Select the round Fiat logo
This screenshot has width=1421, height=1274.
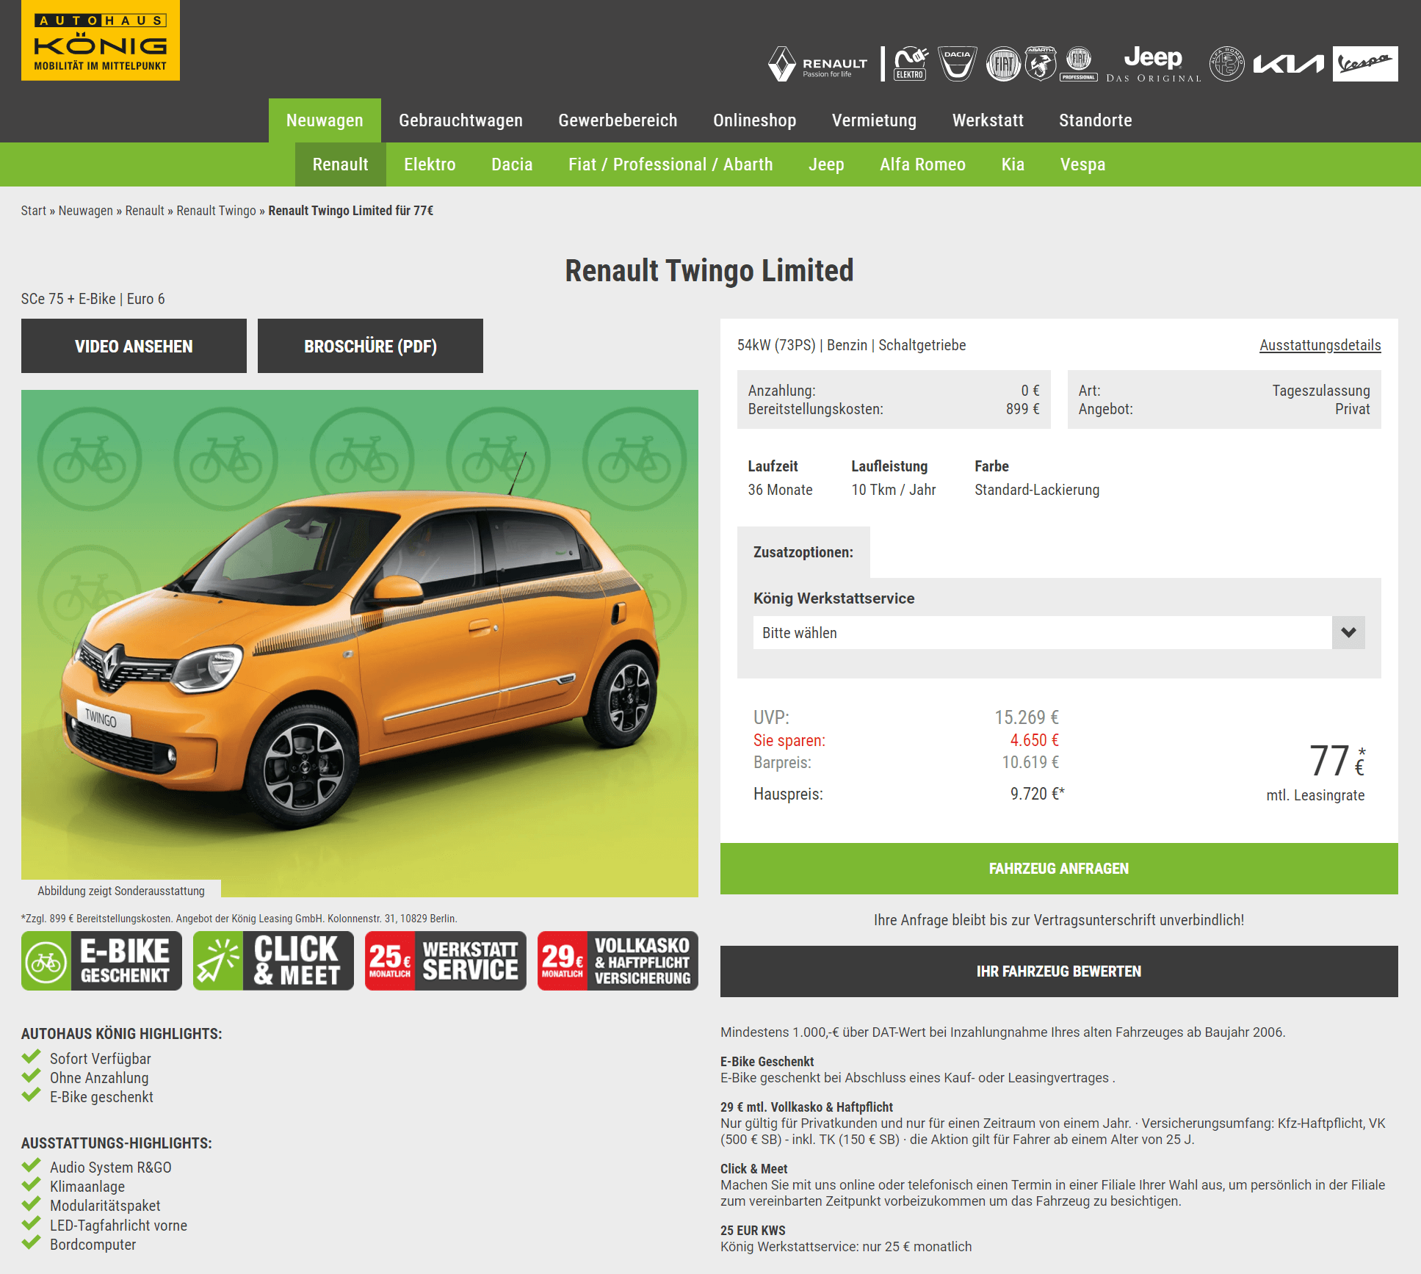tap(1003, 65)
